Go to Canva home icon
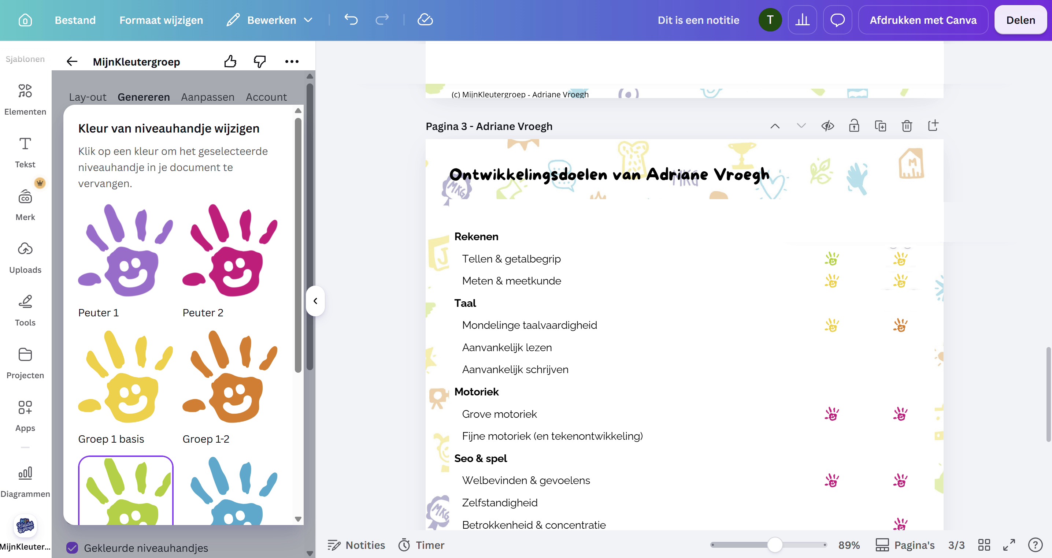Screen dimensions: 1052x558 pos(25,20)
